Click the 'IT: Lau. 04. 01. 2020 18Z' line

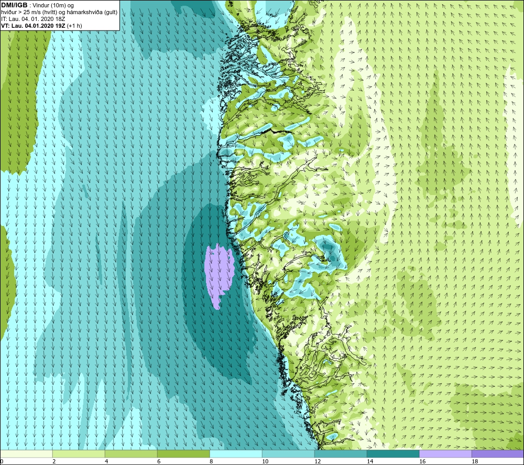pyautogui.click(x=32, y=19)
